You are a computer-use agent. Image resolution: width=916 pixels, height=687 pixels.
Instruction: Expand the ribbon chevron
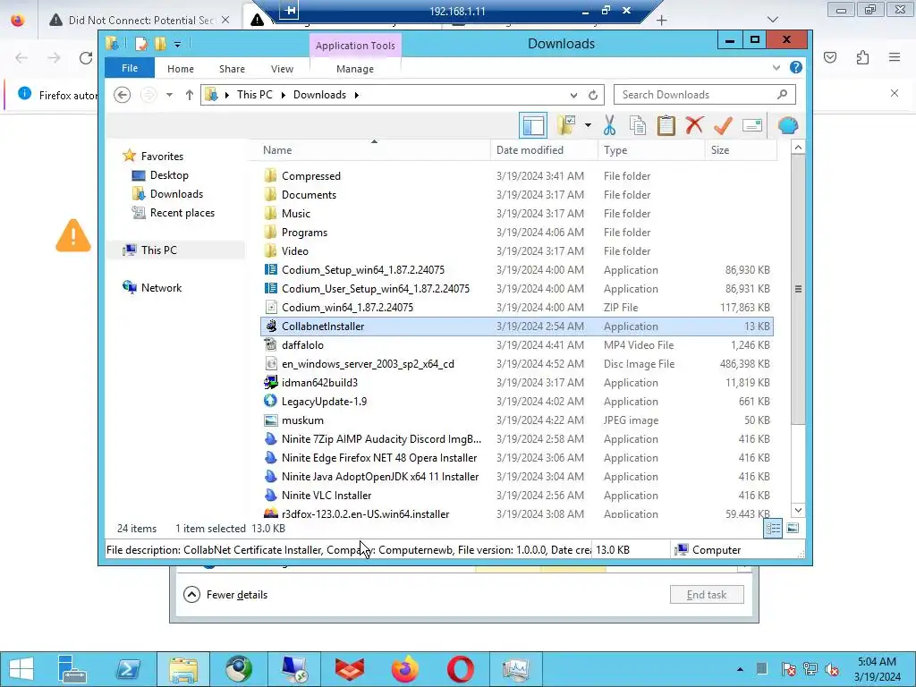click(x=776, y=68)
